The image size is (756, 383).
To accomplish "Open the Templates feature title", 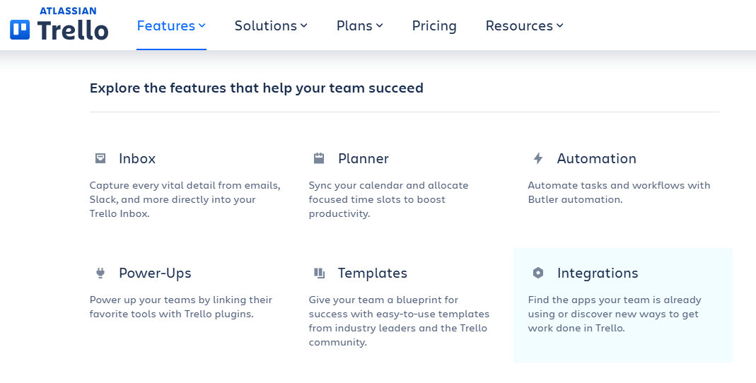I will pos(372,273).
